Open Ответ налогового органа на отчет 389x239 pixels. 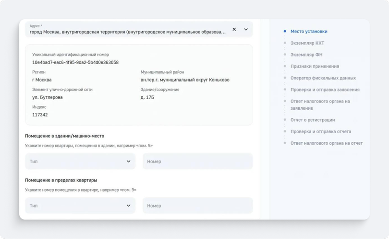point(327,143)
